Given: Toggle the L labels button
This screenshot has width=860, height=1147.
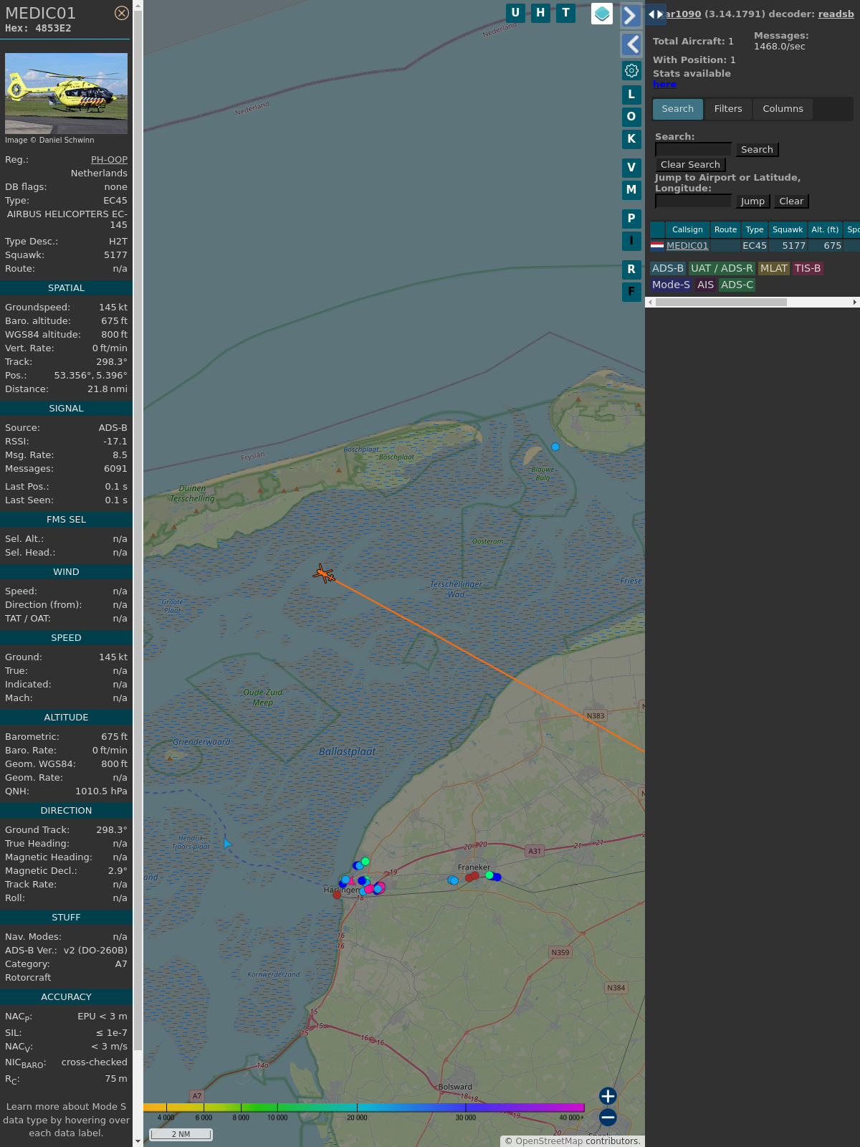Looking at the screenshot, I should tap(631, 95).
